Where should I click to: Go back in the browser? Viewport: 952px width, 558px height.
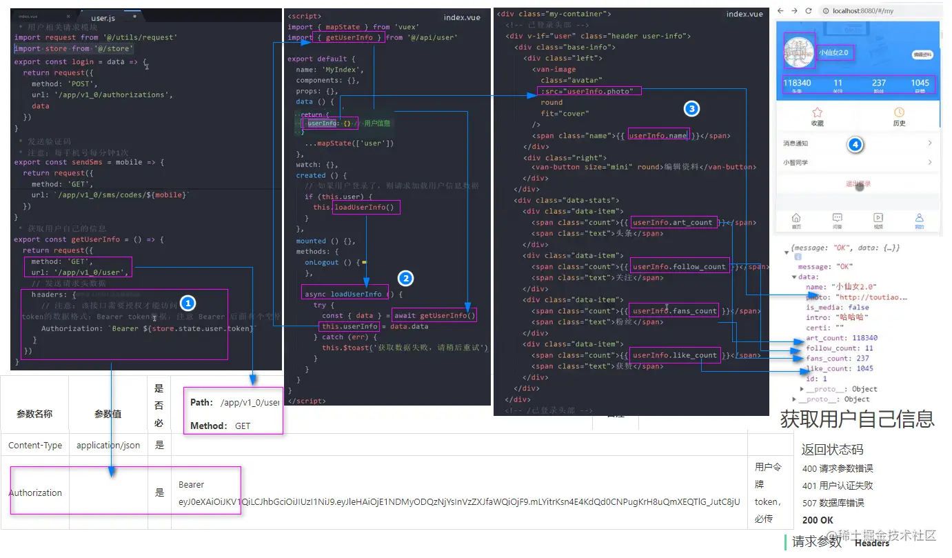[780, 10]
